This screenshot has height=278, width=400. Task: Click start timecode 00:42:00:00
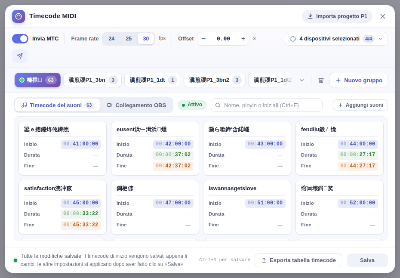click(x=173, y=144)
